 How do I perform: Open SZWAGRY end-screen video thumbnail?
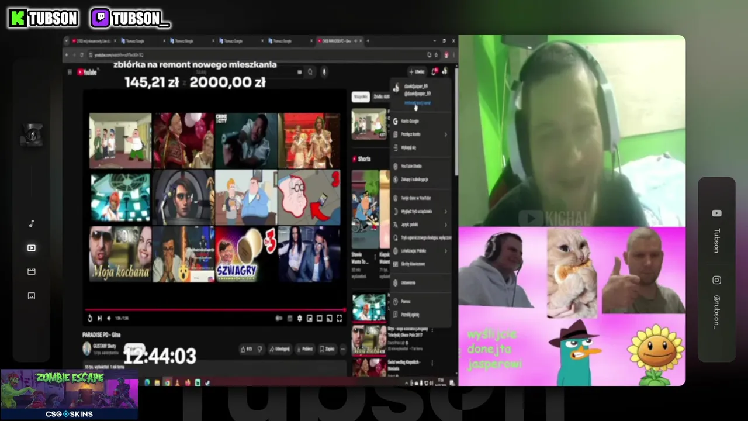pos(245,254)
